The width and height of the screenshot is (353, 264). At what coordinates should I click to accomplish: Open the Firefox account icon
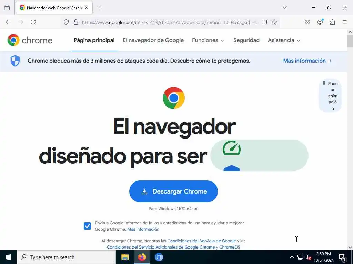tap(320, 22)
